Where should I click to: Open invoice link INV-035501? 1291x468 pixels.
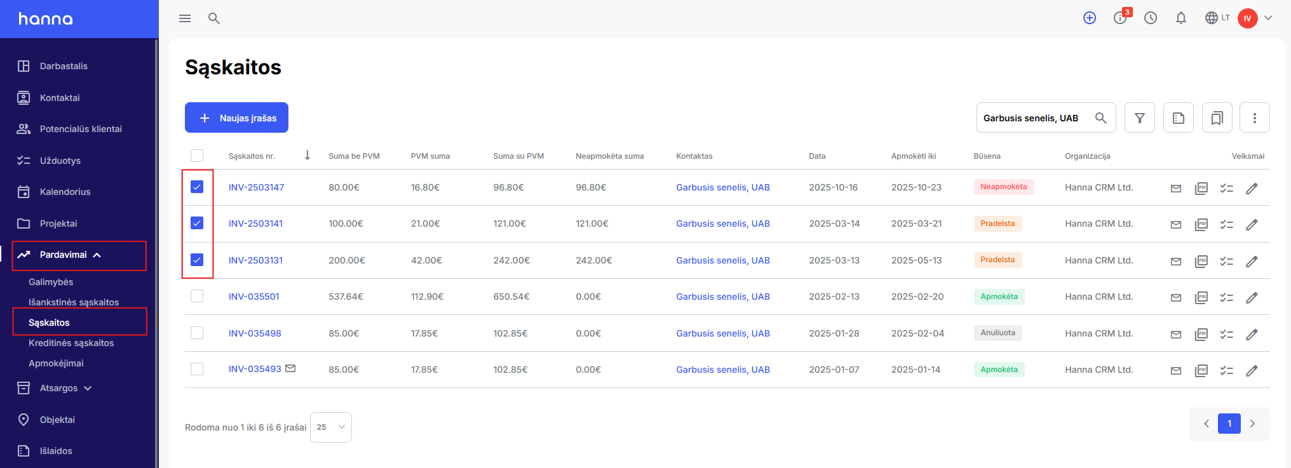253,297
